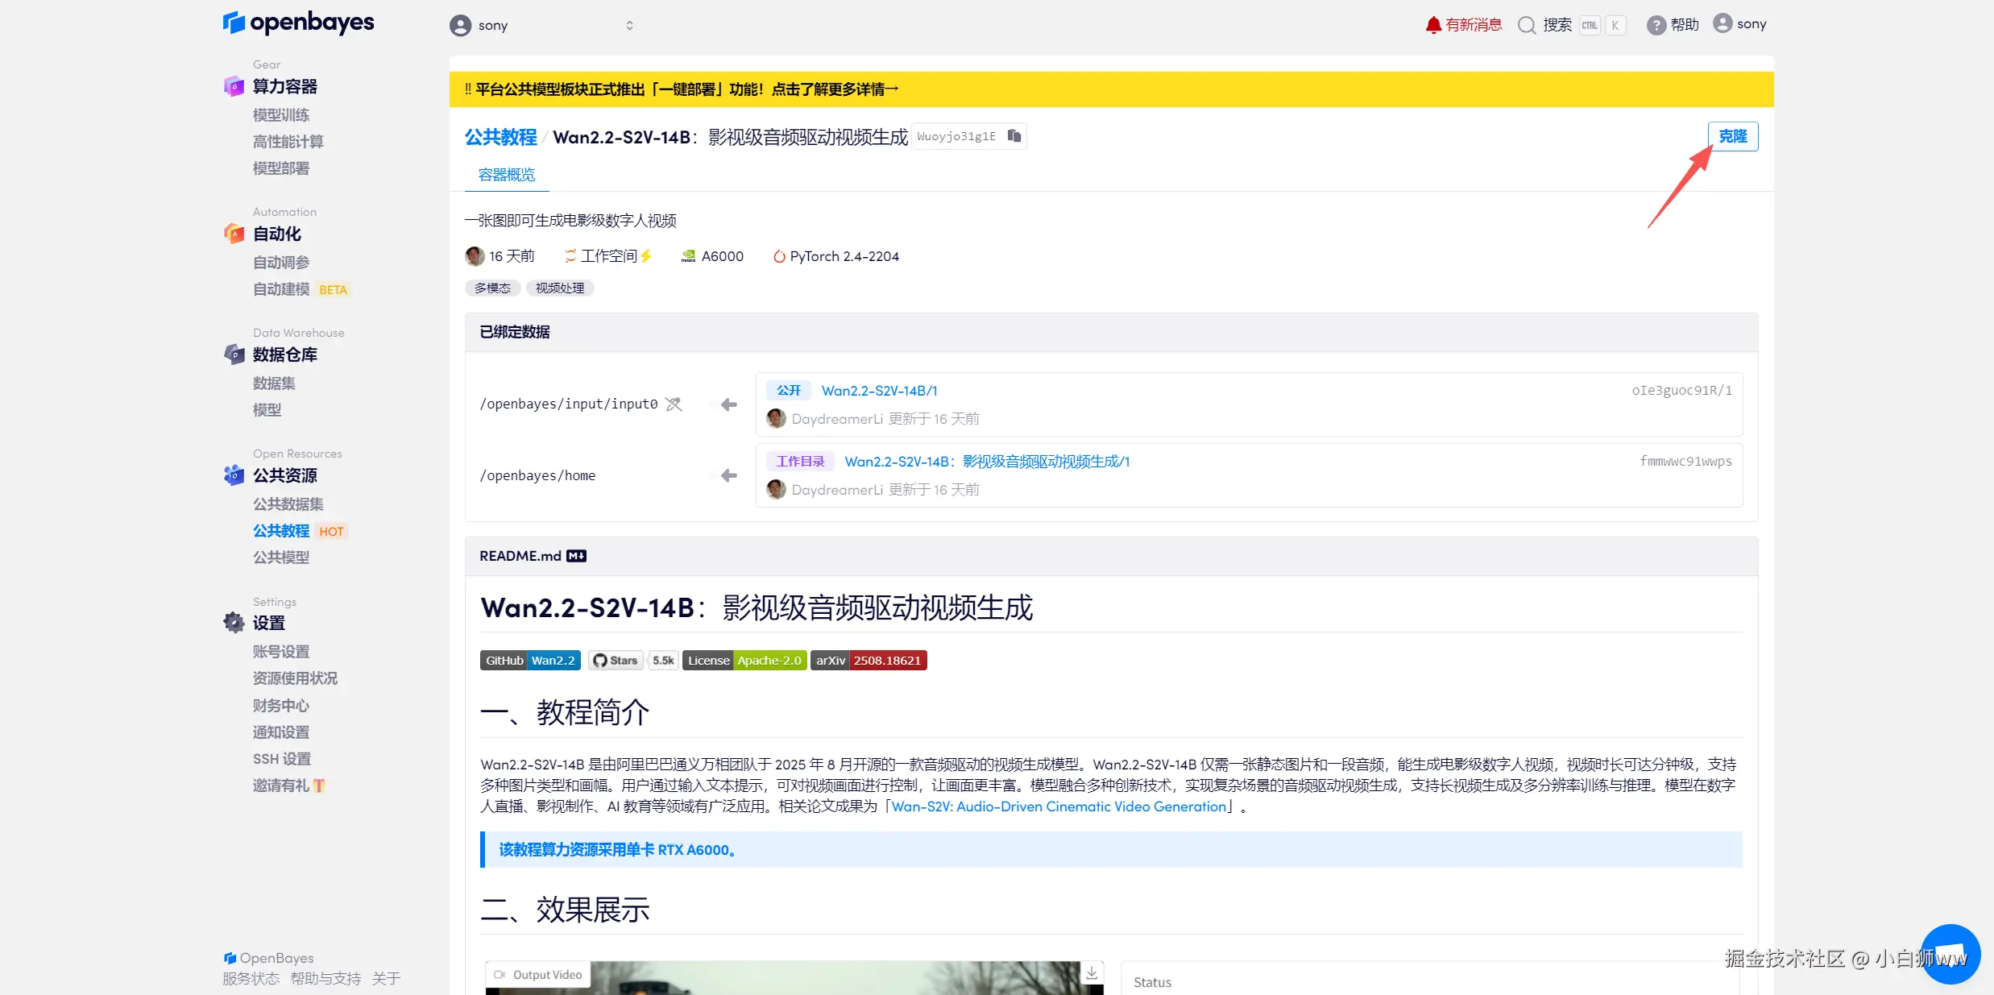Expand the sony workspace switcher
The width and height of the screenshot is (1994, 995).
tap(629, 26)
